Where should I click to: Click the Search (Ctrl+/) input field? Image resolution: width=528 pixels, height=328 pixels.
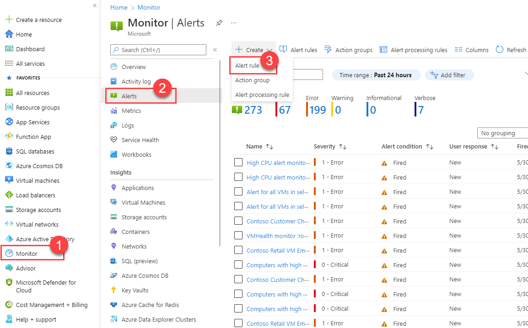pyautogui.click(x=158, y=50)
